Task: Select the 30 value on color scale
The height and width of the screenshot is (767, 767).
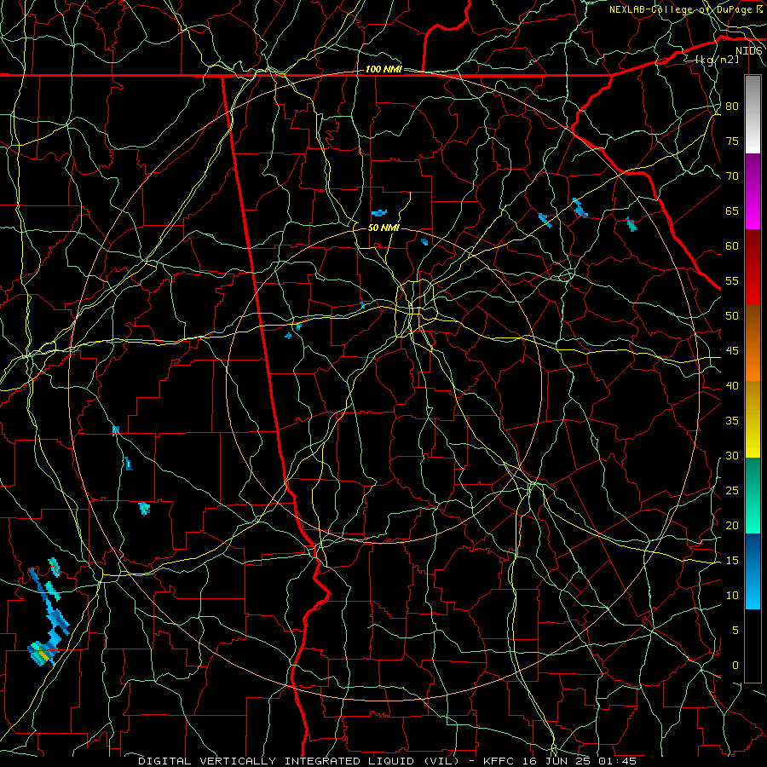Action: point(732,456)
